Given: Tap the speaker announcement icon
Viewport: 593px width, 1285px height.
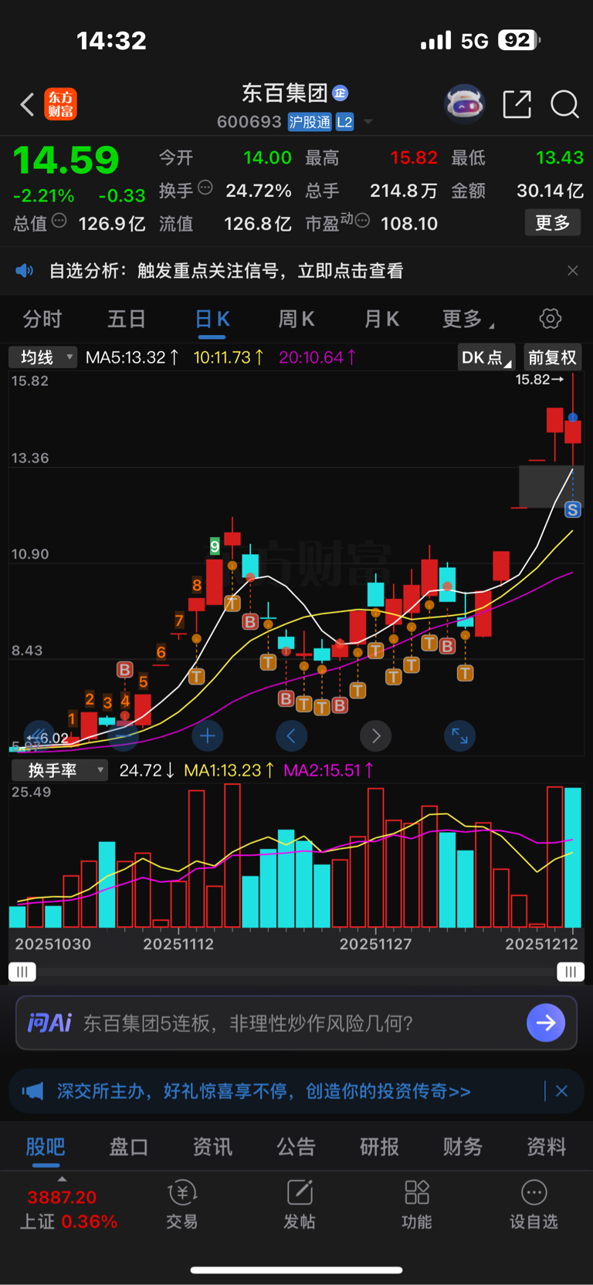Looking at the screenshot, I should click(25, 271).
